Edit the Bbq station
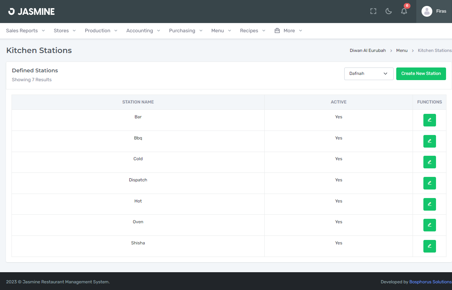Screen dimensions: 452x290 [429, 141]
